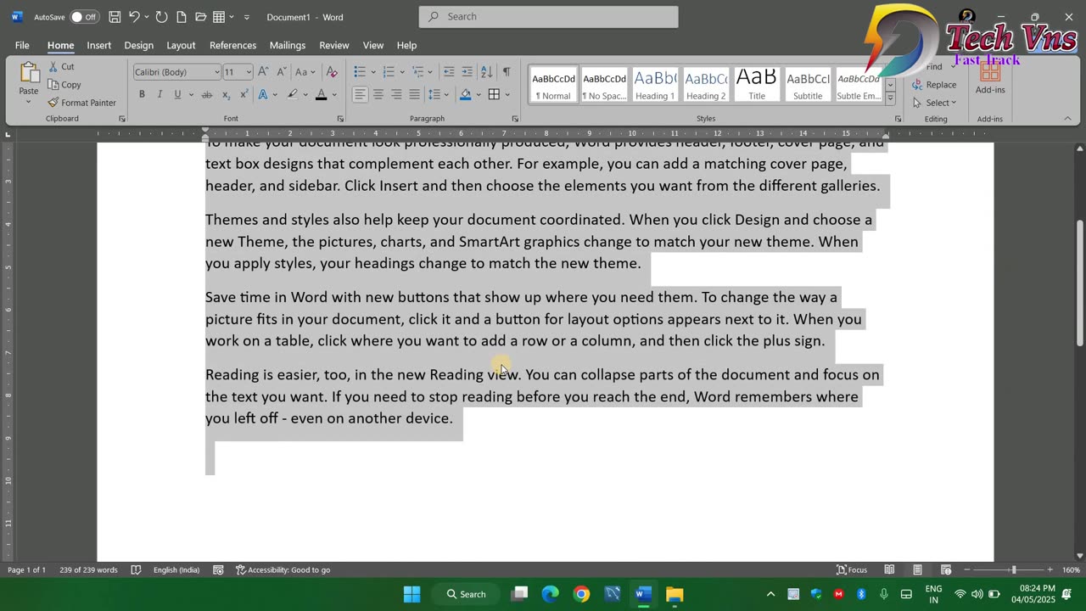This screenshot has height=611, width=1086.
Task: Open the File menu
Action: point(22,45)
